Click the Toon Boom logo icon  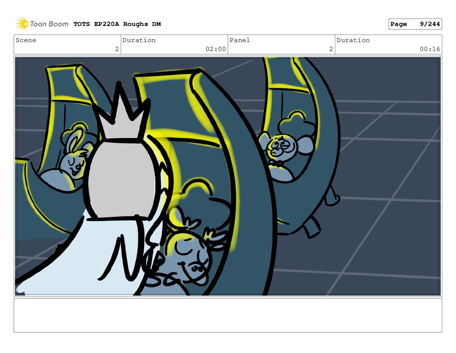pyautogui.click(x=22, y=24)
